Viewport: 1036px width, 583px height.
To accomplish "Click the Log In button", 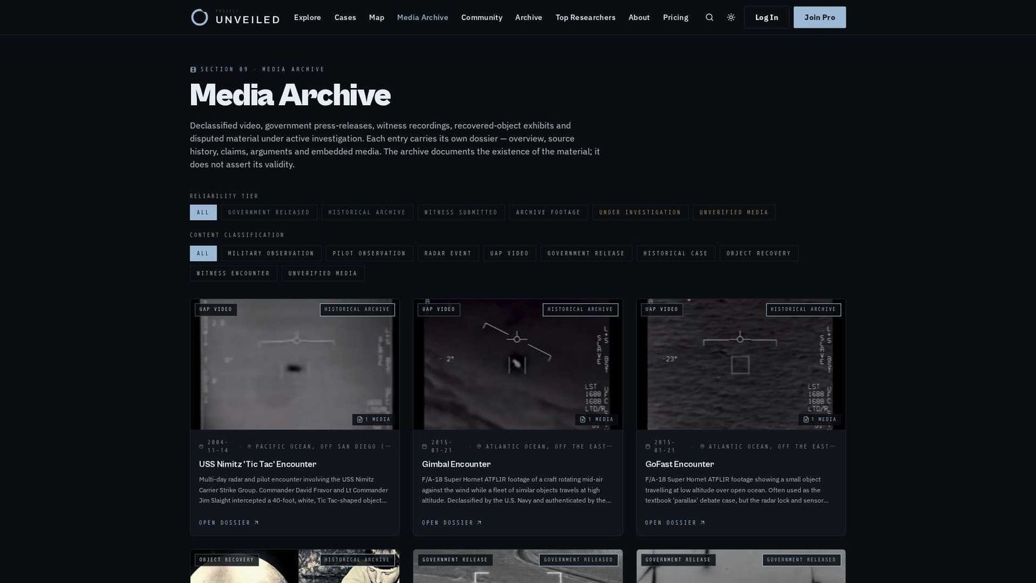I will pos(766,17).
